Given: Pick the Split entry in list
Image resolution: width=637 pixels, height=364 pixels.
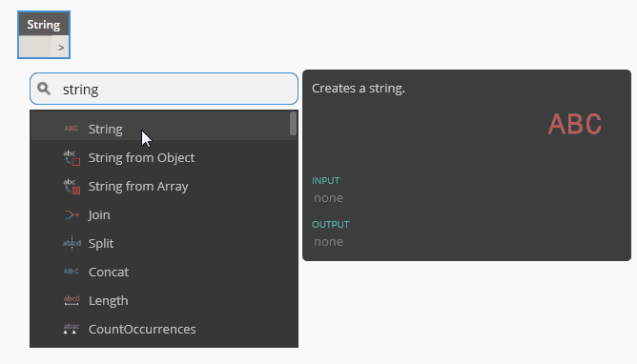Looking at the screenshot, I should point(164,243).
